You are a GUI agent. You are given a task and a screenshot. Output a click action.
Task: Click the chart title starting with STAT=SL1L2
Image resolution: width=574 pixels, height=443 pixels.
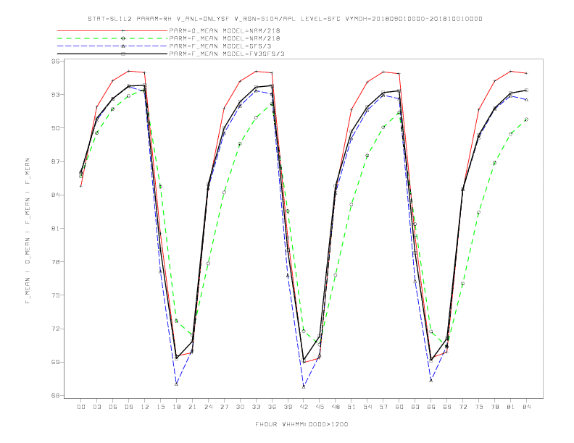coord(285,19)
